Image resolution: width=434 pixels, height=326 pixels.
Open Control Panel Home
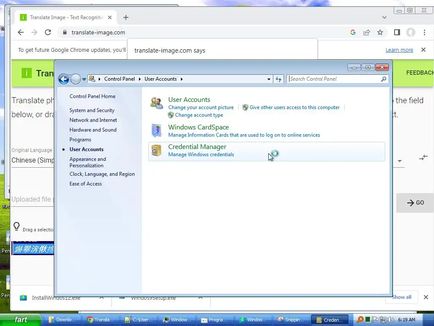92,96
